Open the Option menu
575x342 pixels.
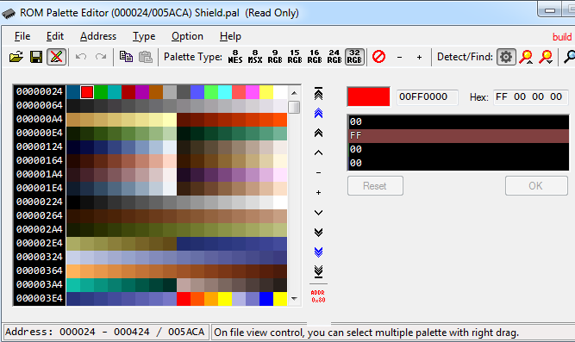point(187,36)
